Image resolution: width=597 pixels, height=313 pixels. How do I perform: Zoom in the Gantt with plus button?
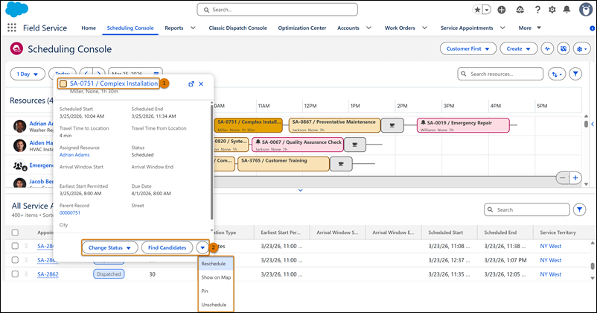click(575, 177)
